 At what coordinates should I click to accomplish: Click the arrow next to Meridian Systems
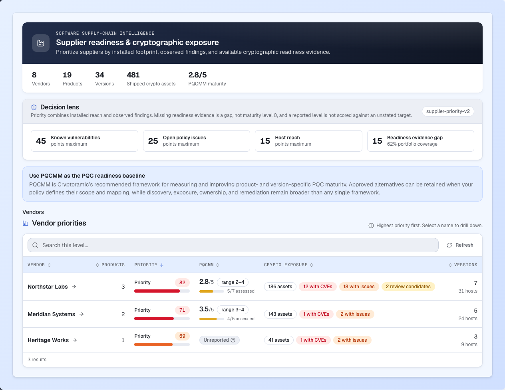point(82,314)
